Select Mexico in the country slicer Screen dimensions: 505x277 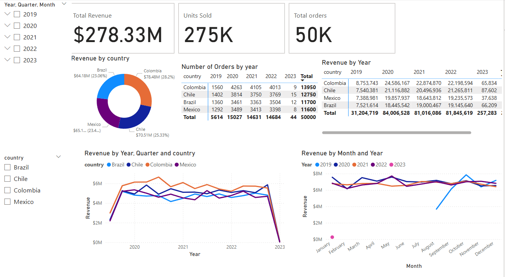[7, 201]
